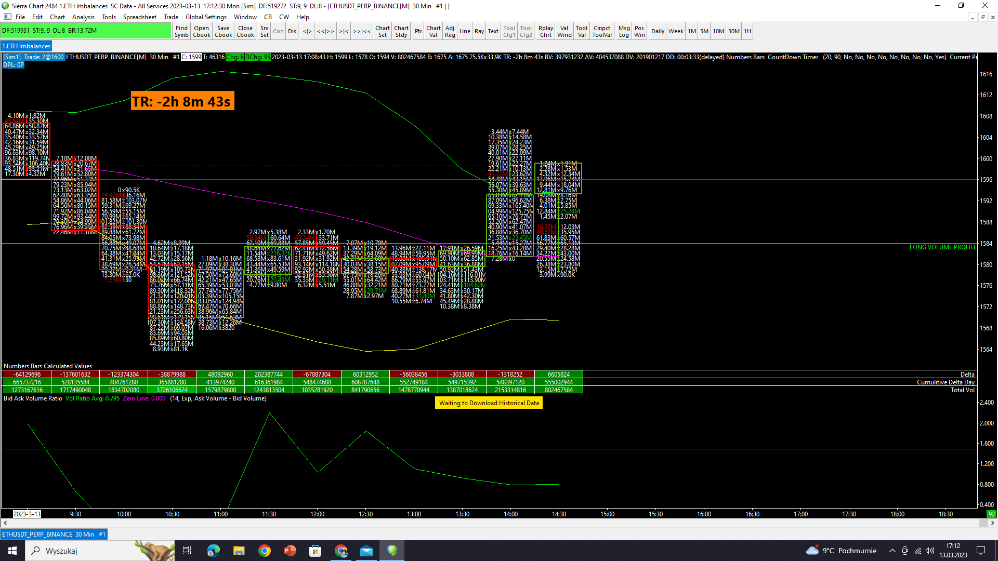998x561 pixels.
Task: Toggle the Pointer (Ptr) tool mode
Action: [418, 32]
